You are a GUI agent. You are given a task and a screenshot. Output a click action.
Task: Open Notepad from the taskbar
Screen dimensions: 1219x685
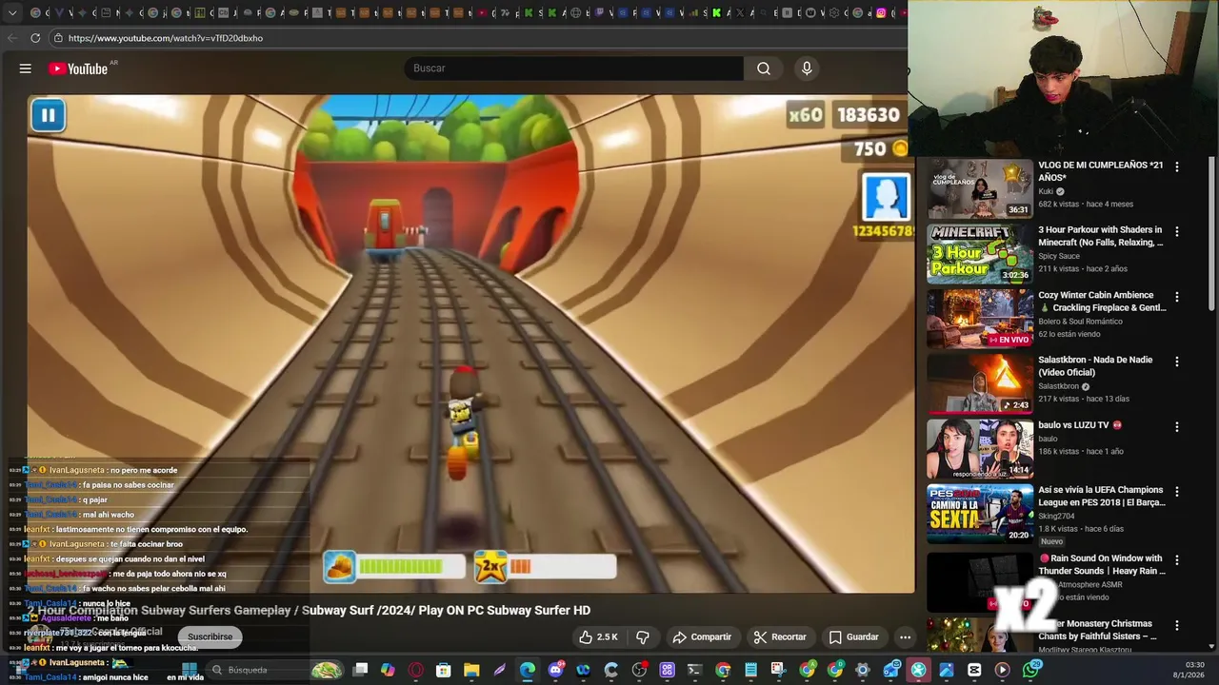click(750, 670)
